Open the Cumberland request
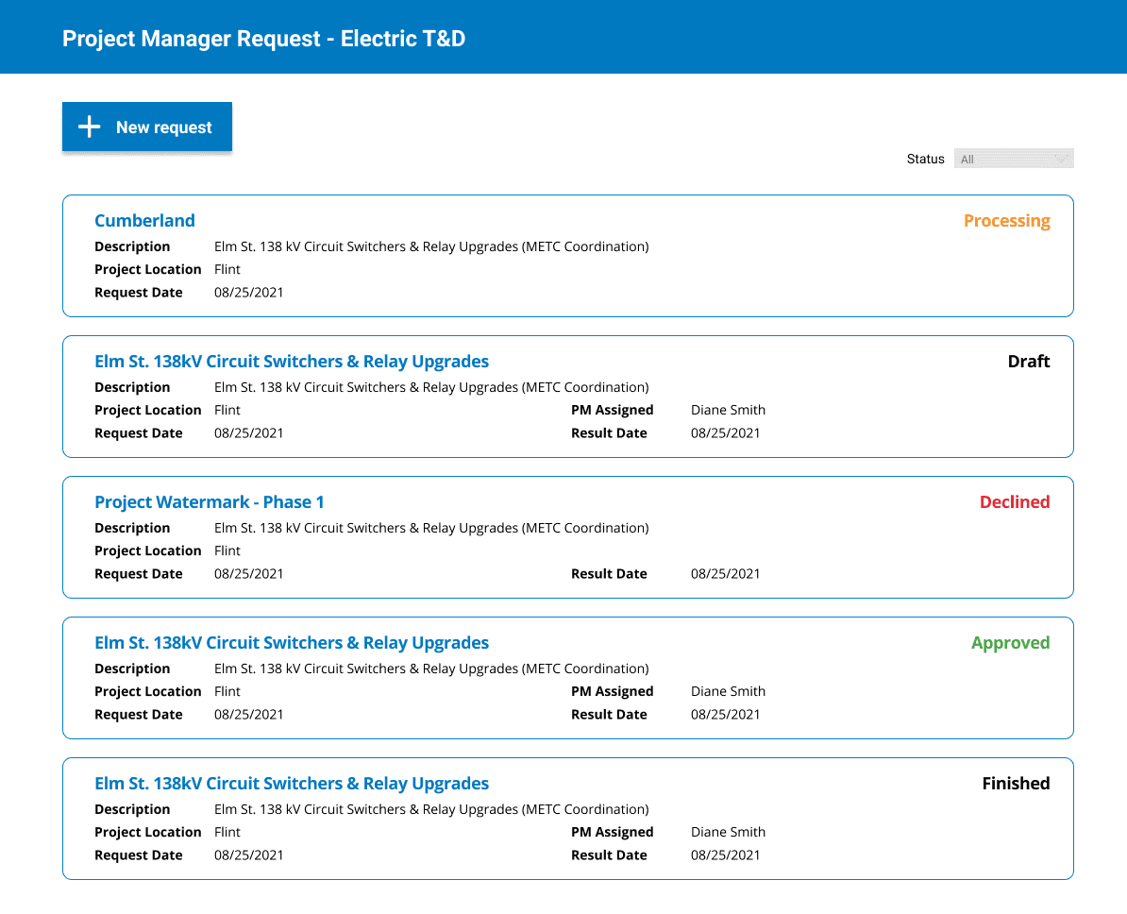1127x914 pixels. (144, 221)
